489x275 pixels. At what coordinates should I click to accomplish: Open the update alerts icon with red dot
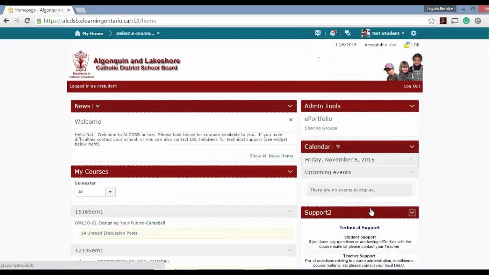click(x=333, y=33)
